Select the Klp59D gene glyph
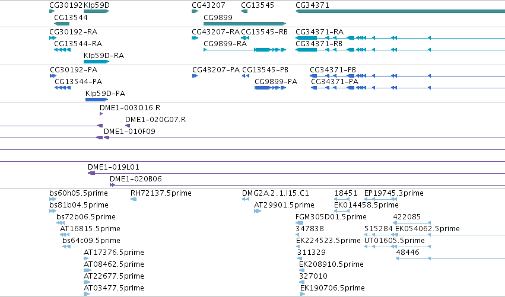Screen dimensions: 505x297 pyautogui.click(x=96, y=11)
